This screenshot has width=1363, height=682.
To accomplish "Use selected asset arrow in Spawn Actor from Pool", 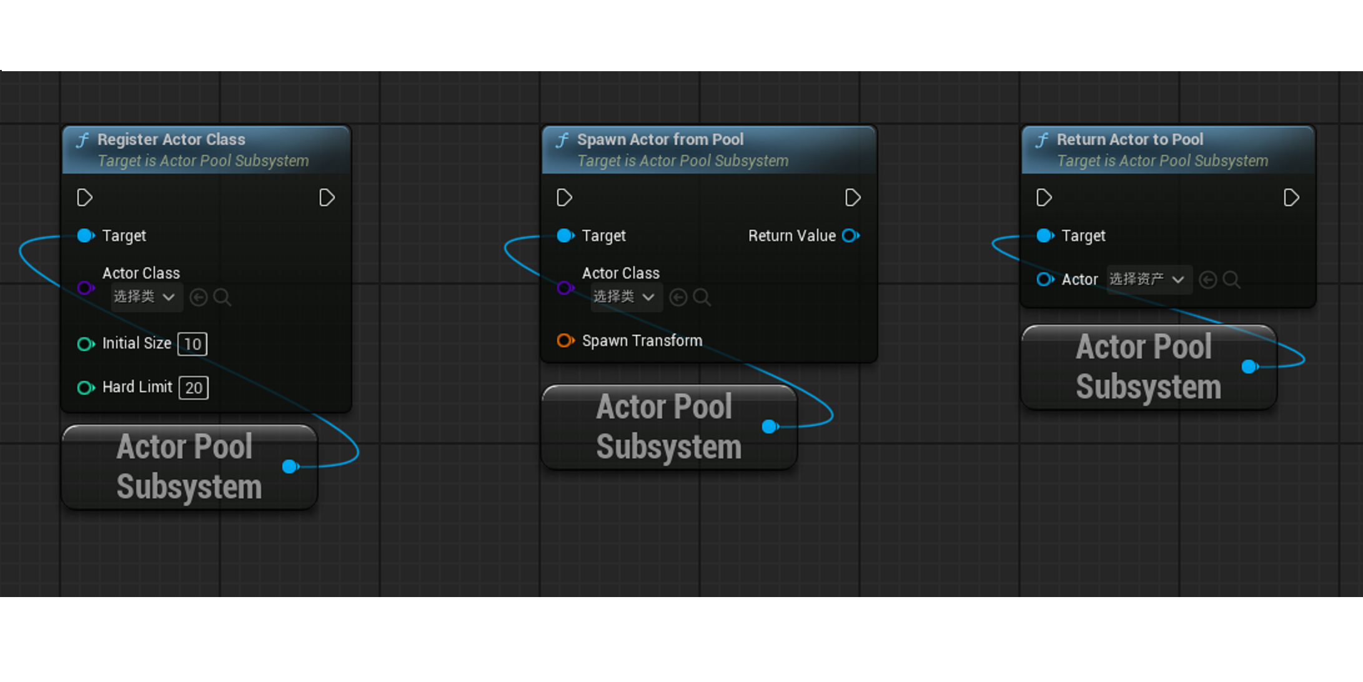I will pos(678,297).
